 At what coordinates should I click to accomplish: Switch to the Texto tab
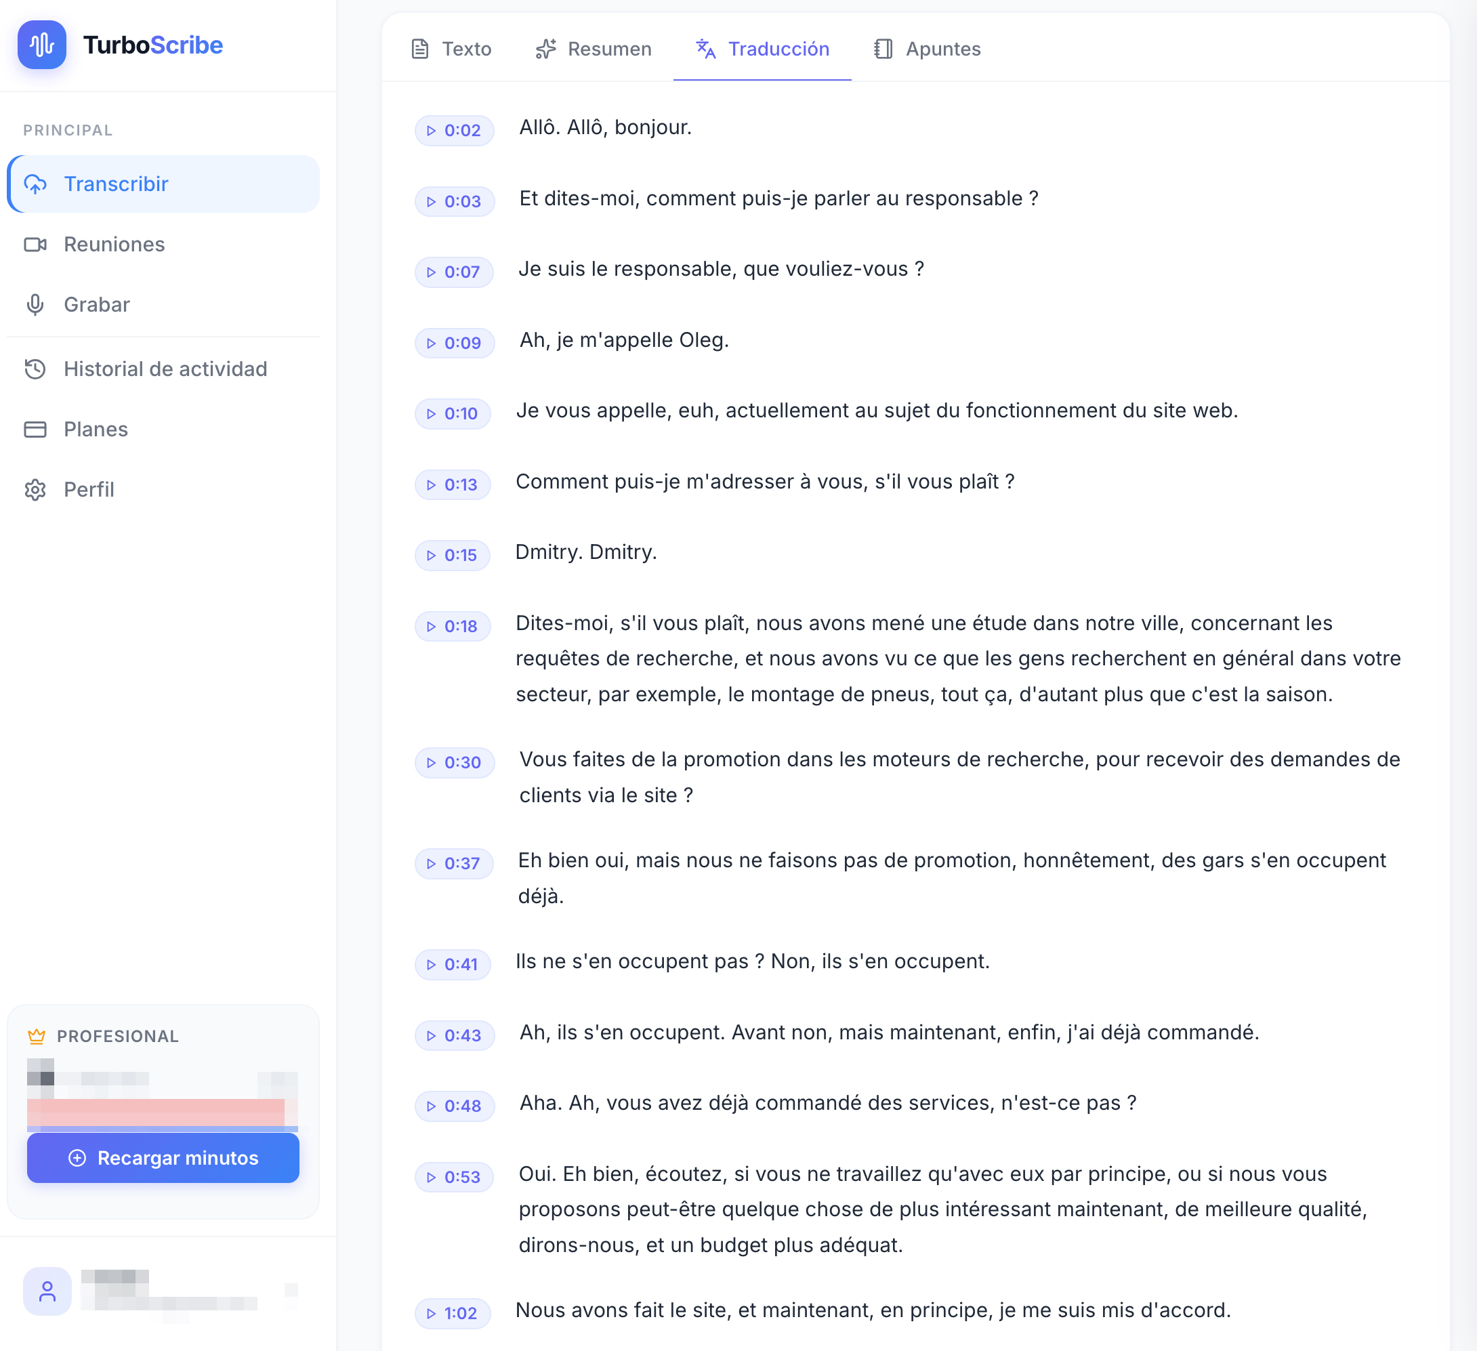[x=451, y=49]
